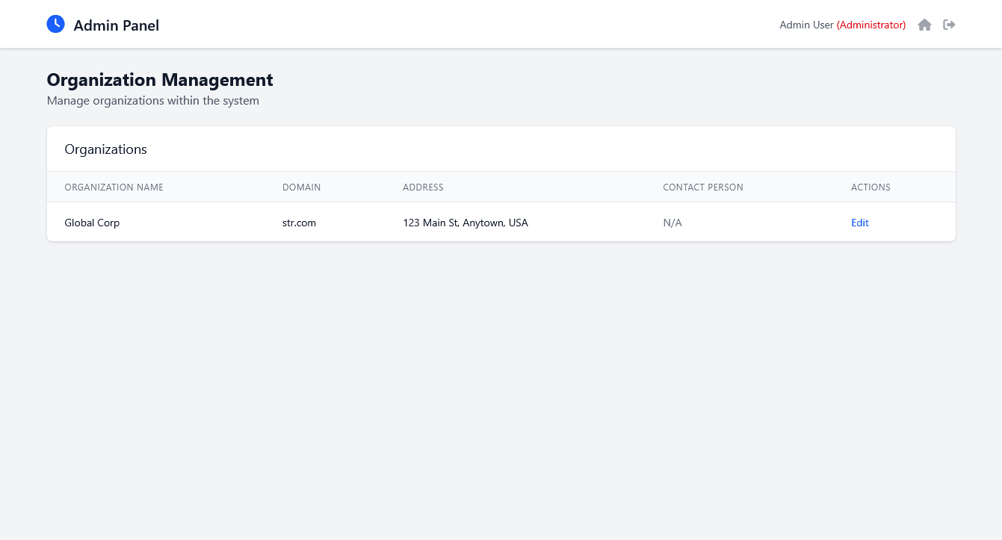
Task: Click the Organizations card heading
Action: 105,149
